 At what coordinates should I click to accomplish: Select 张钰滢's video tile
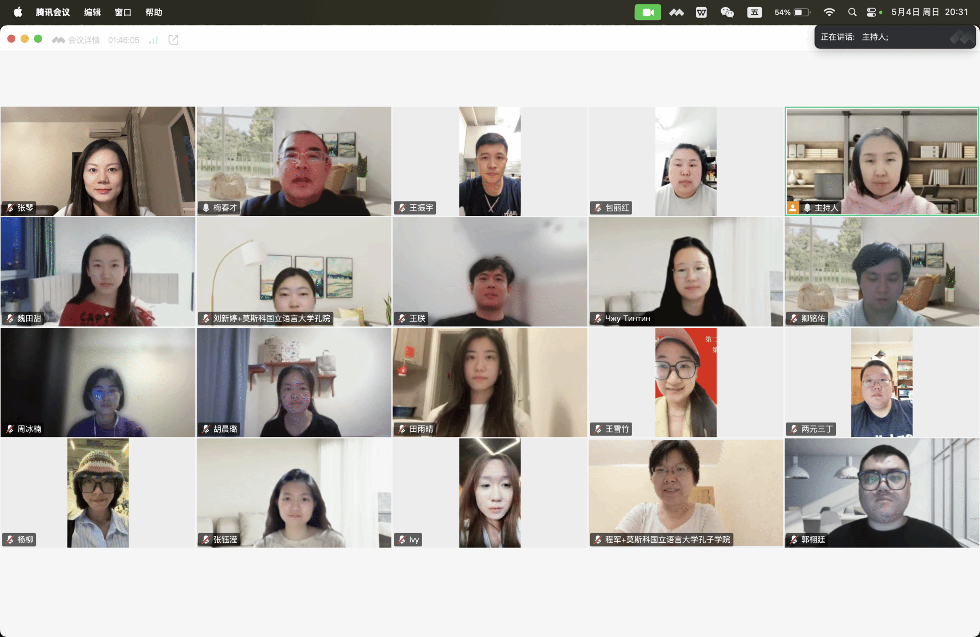[294, 493]
